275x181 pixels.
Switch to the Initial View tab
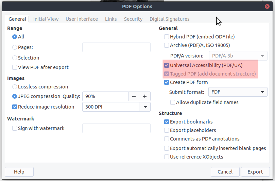click(46, 19)
